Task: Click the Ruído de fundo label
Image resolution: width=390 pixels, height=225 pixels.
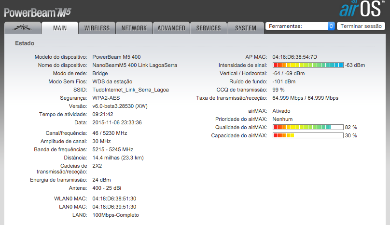Action: (x=248, y=81)
